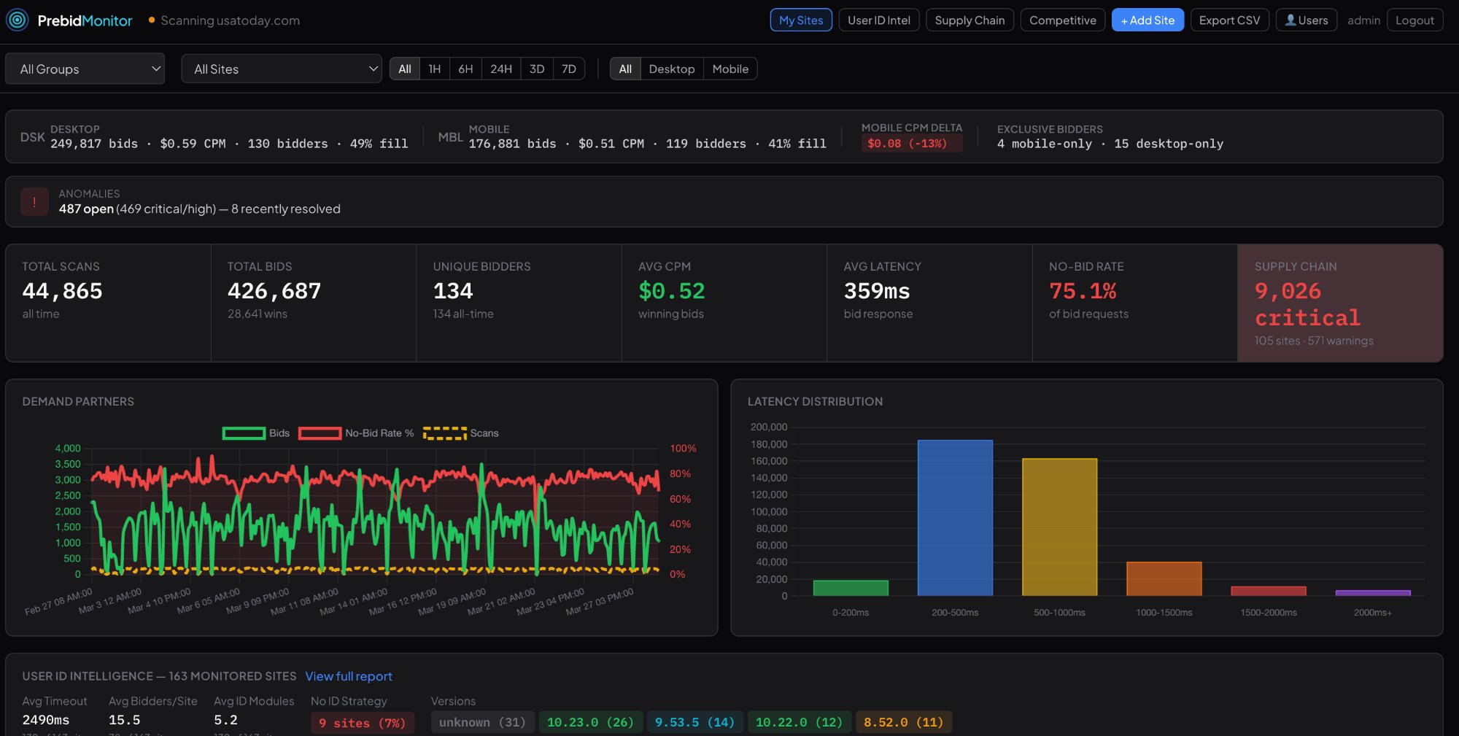The image size is (1459, 736).
Task: Click the unknown versions chip
Action: [x=483, y=722]
